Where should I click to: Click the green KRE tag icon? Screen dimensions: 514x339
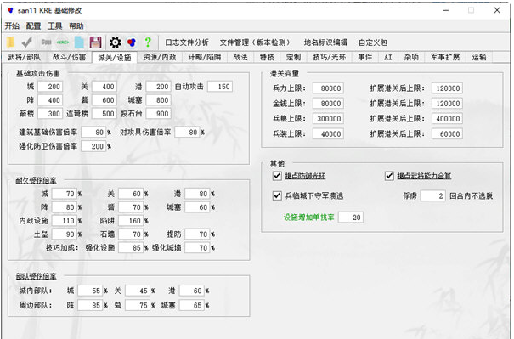(62, 42)
